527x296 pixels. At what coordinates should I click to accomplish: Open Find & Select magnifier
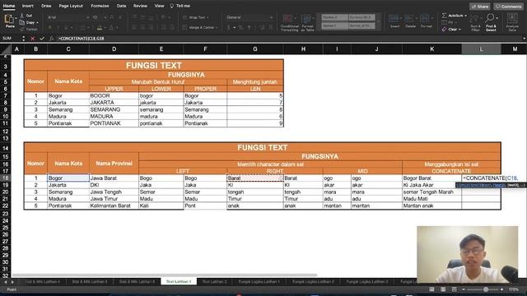[x=491, y=23]
